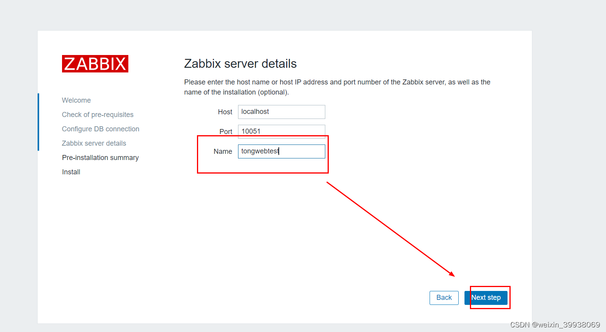Focus the Host input field
606x332 pixels.
point(281,112)
